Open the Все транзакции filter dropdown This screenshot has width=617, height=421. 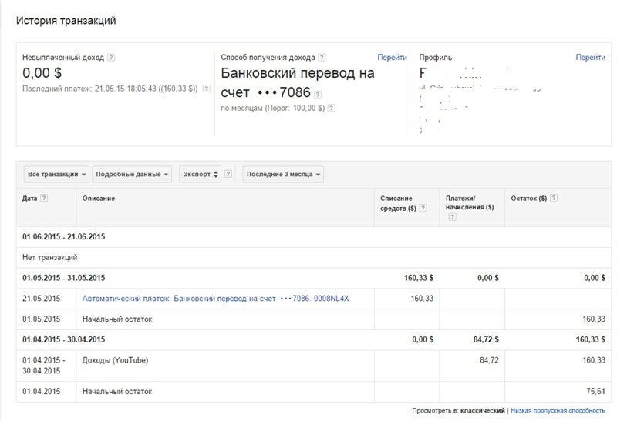tap(56, 175)
